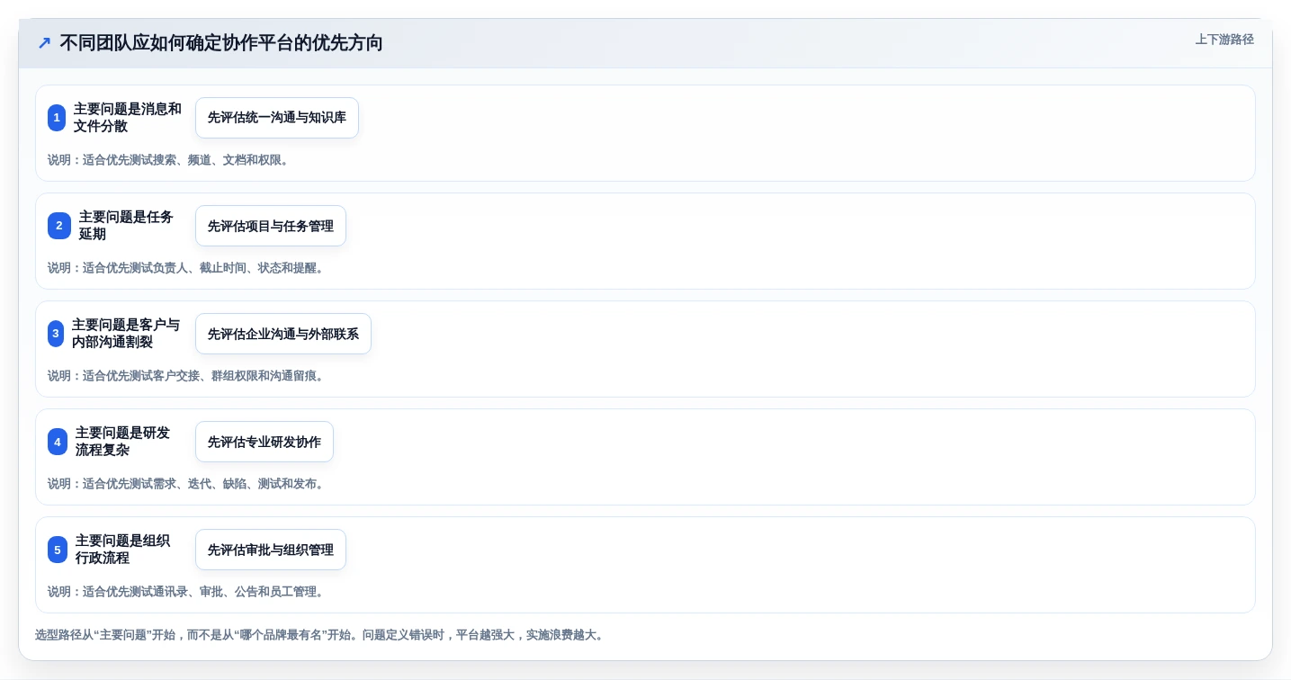This screenshot has height=680, width=1291.
Task: Click the note about 通讯录、审批、公告和员工管理
Action: click(x=185, y=592)
